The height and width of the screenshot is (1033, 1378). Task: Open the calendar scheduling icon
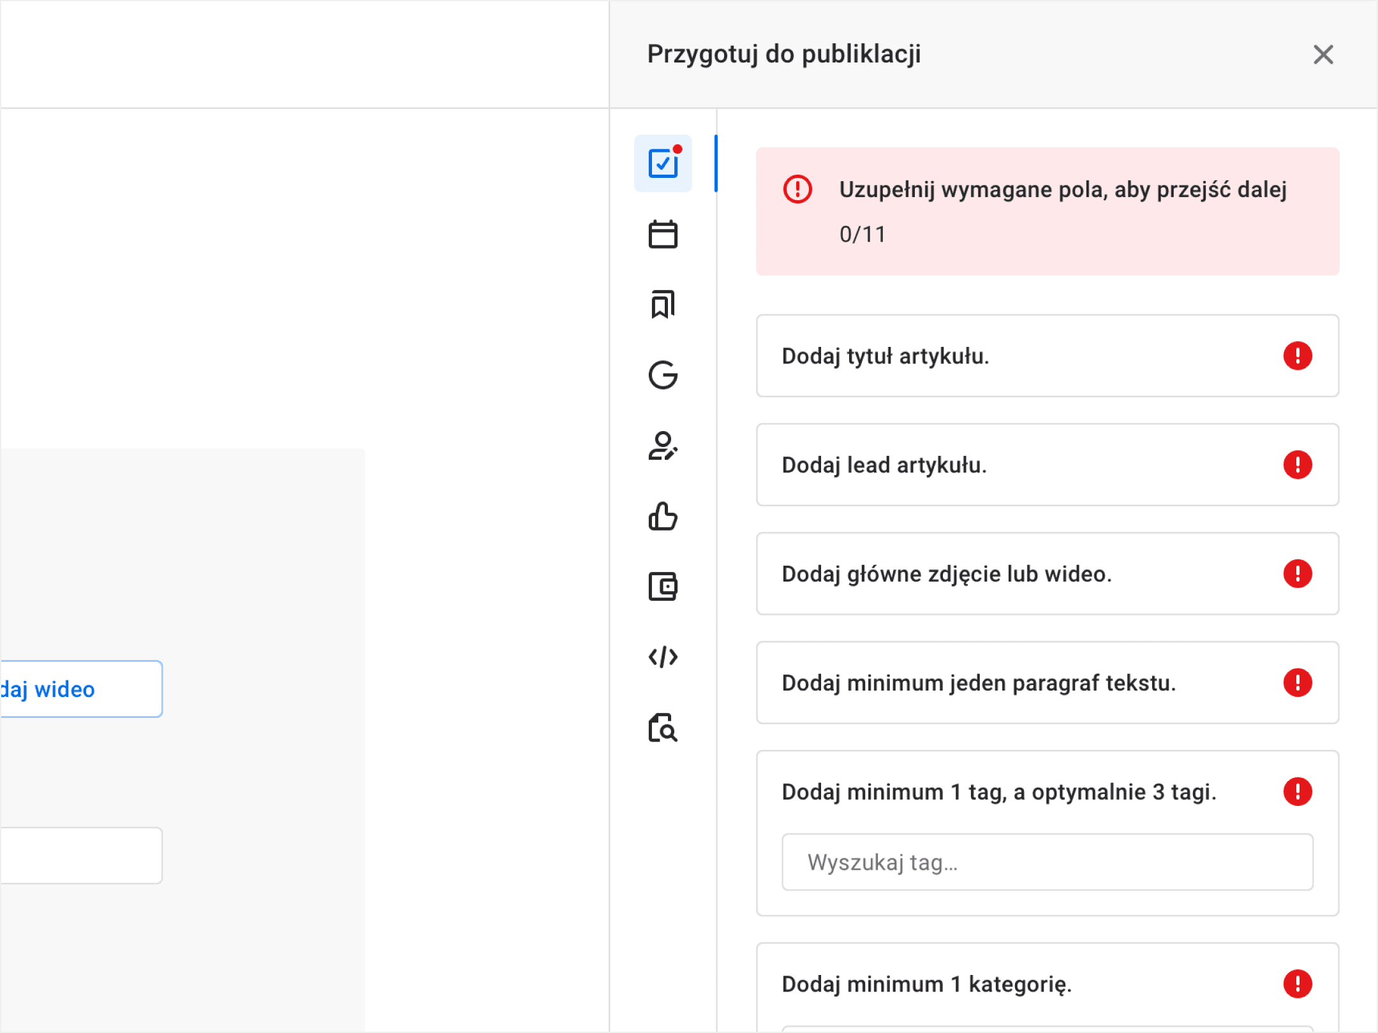tap(663, 234)
